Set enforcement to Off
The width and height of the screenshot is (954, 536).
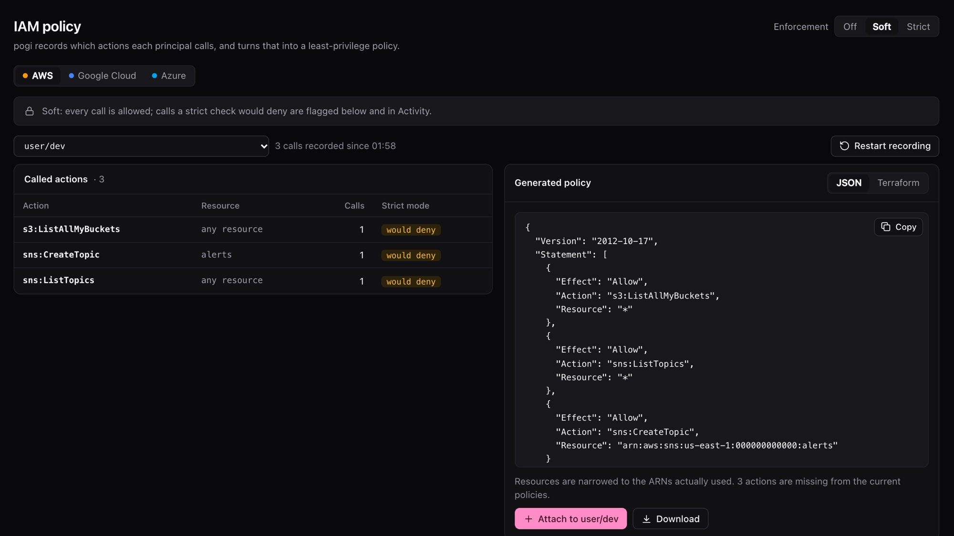[x=850, y=27]
